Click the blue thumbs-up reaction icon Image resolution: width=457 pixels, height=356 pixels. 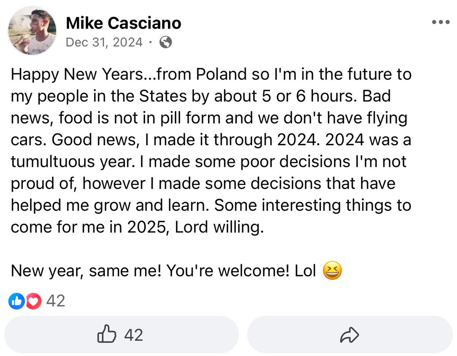pos(16,302)
